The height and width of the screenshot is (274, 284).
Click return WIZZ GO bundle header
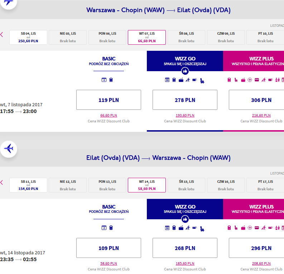[x=185, y=209]
